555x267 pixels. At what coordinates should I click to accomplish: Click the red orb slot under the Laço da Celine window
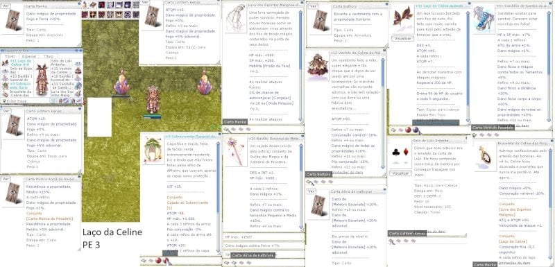408,130
